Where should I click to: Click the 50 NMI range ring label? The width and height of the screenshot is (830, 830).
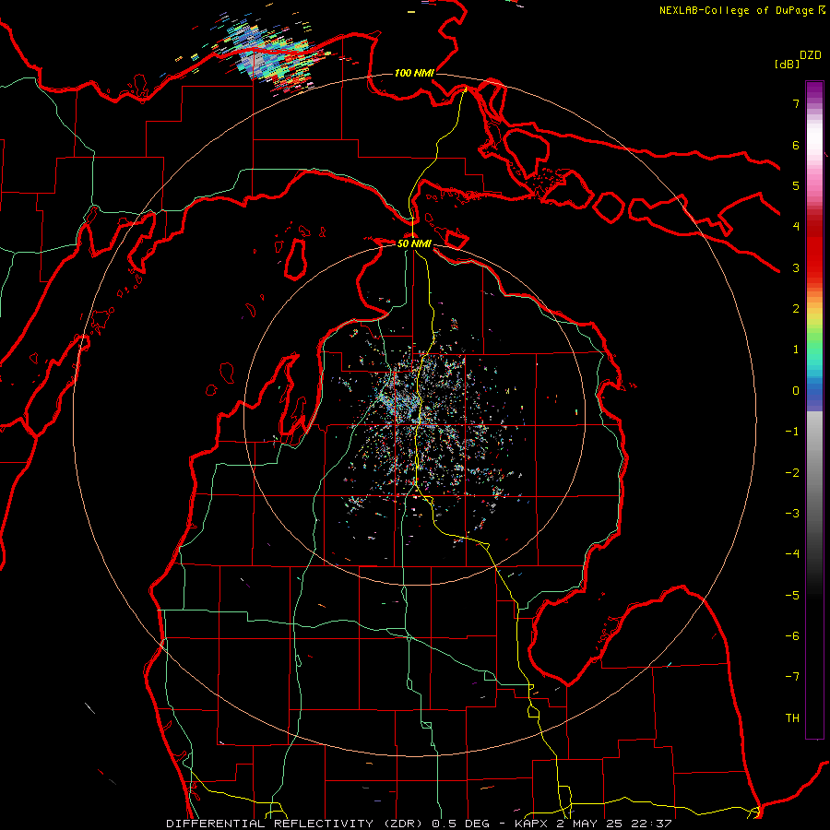pyautogui.click(x=414, y=243)
